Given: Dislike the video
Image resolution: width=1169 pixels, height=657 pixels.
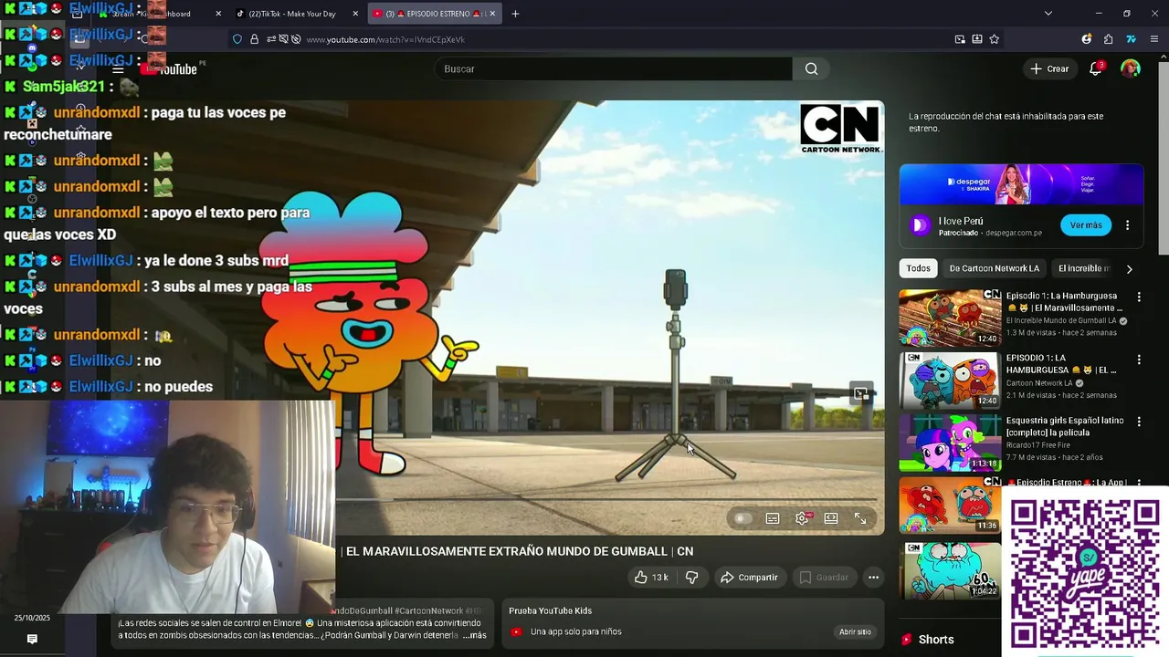Looking at the screenshot, I should (x=691, y=578).
